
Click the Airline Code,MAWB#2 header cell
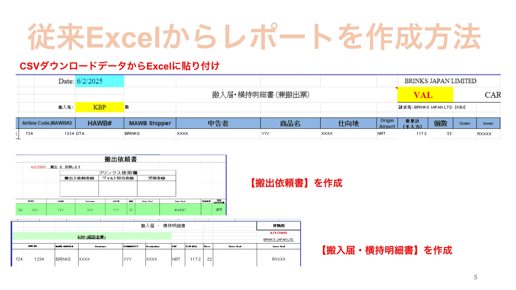[x=47, y=123]
